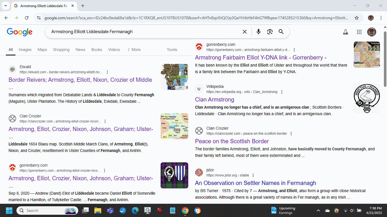Open a new browser tab
Viewport: 387px width, 217px height.
[x=83, y=6]
